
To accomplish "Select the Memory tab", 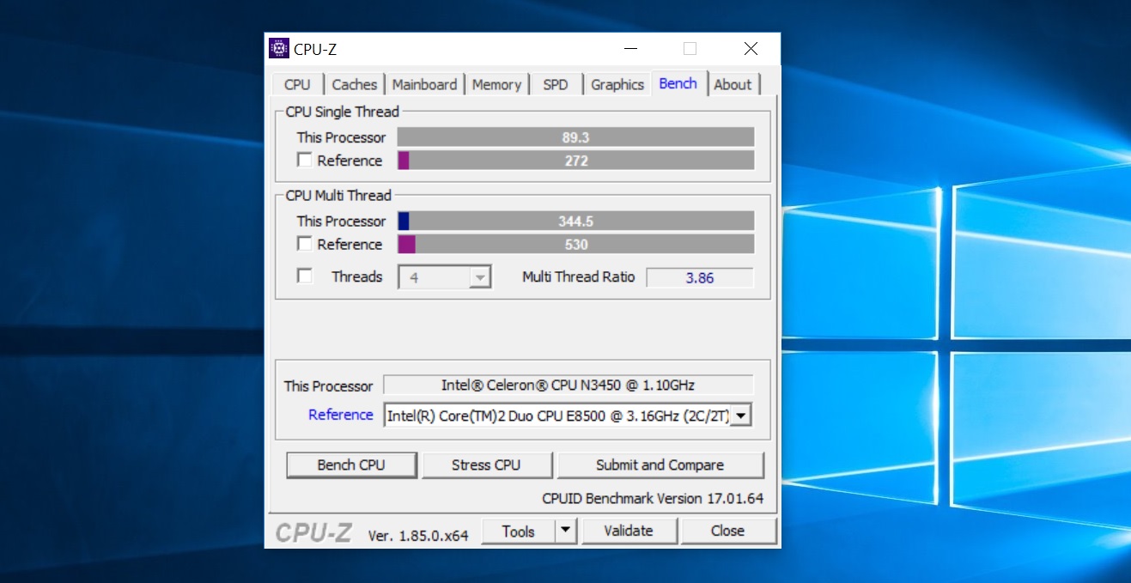I will [x=496, y=84].
